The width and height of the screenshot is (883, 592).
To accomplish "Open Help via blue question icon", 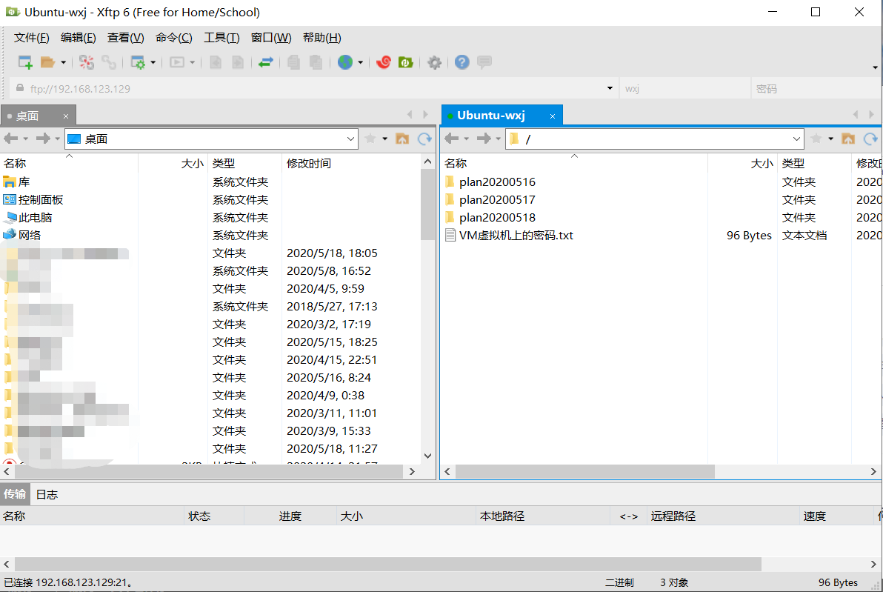I will (x=462, y=62).
